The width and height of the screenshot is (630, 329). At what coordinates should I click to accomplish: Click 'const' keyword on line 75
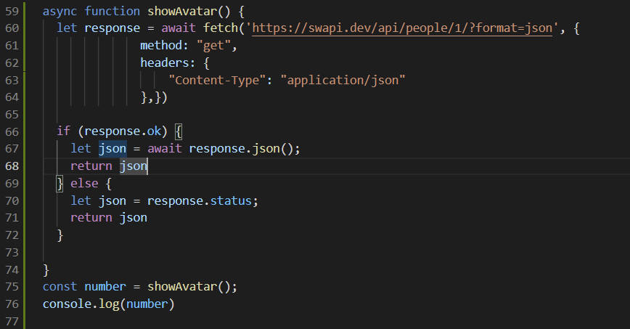[x=60, y=286]
